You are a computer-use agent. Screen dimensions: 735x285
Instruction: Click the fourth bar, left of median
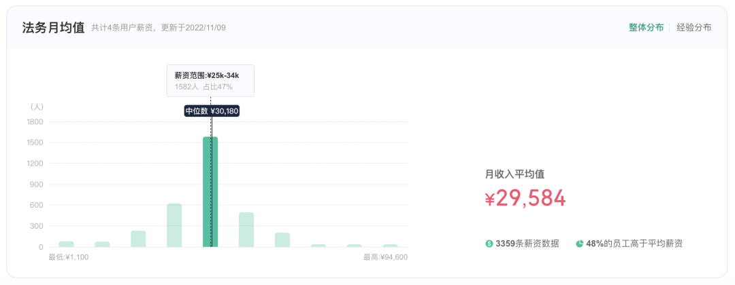(x=174, y=225)
